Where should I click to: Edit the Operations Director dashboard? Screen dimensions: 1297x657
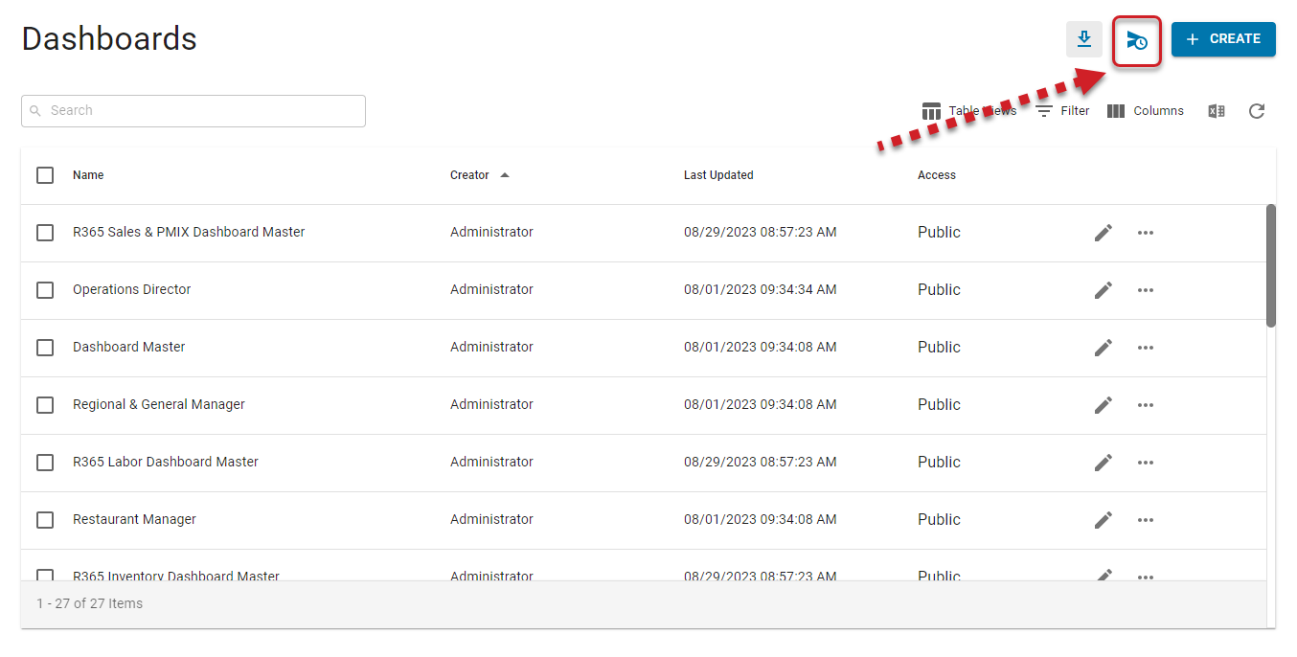click(x=1104, y=290)
